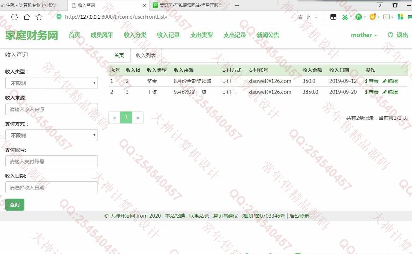Click 本站招聘 footer link
The height and width of the screenshot is (254, 412).
pyautogui.click(x=175, y=216)
